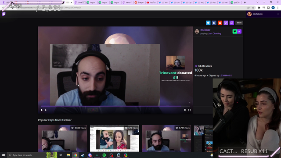Screen dimensions: 281x158
Task: Close the active 100k browser tab
Action: click(x=71, y=3)
